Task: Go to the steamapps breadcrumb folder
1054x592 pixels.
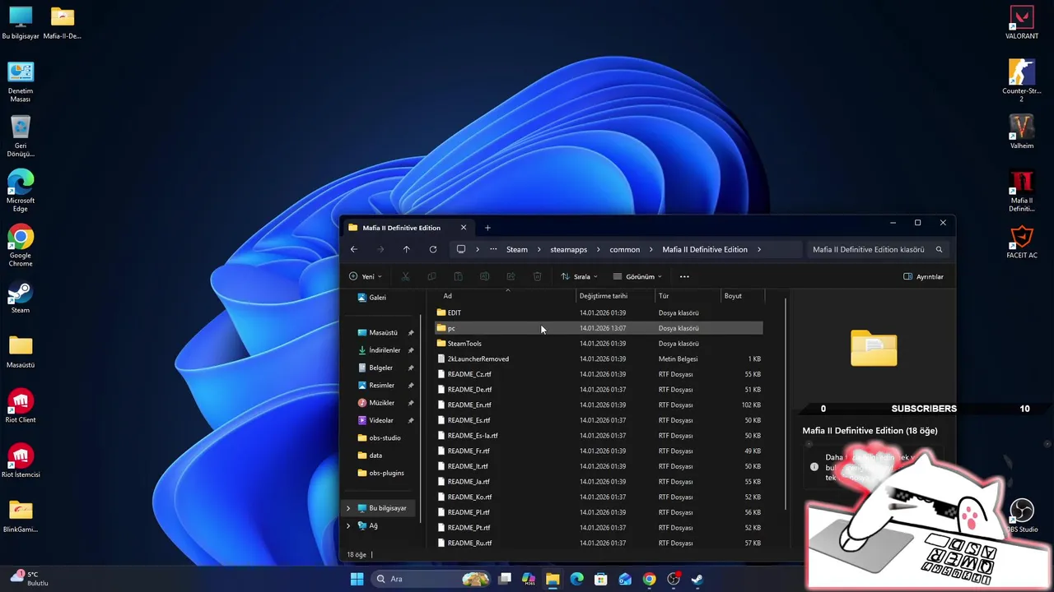Action: [x=569, y=249]
